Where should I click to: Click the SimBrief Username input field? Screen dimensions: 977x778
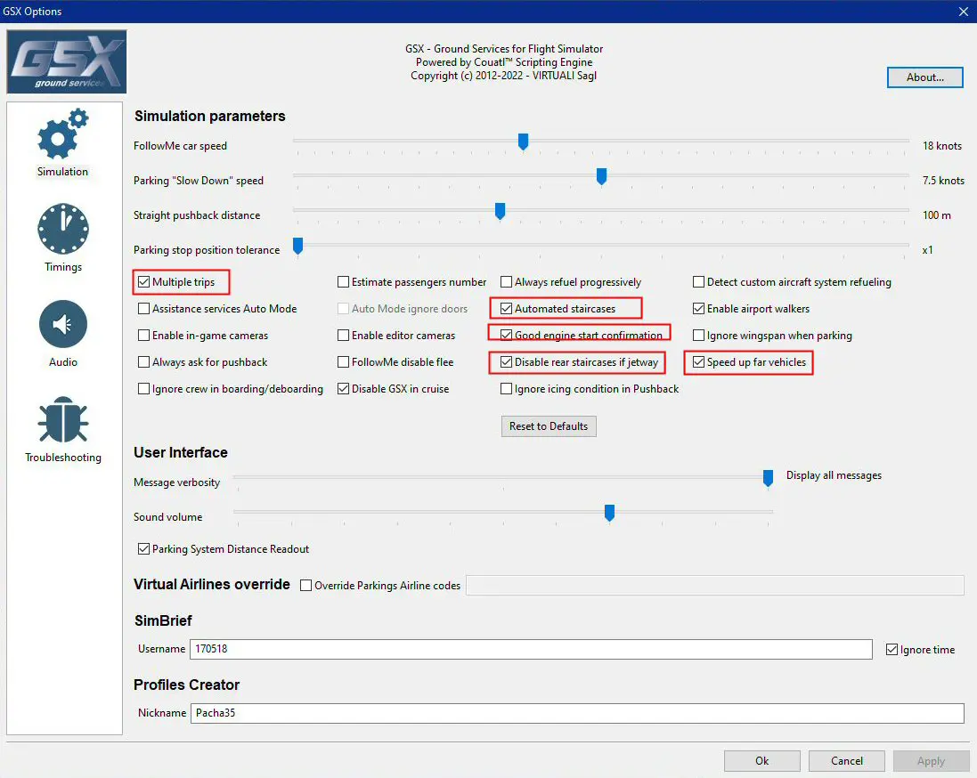pos(531,649)
